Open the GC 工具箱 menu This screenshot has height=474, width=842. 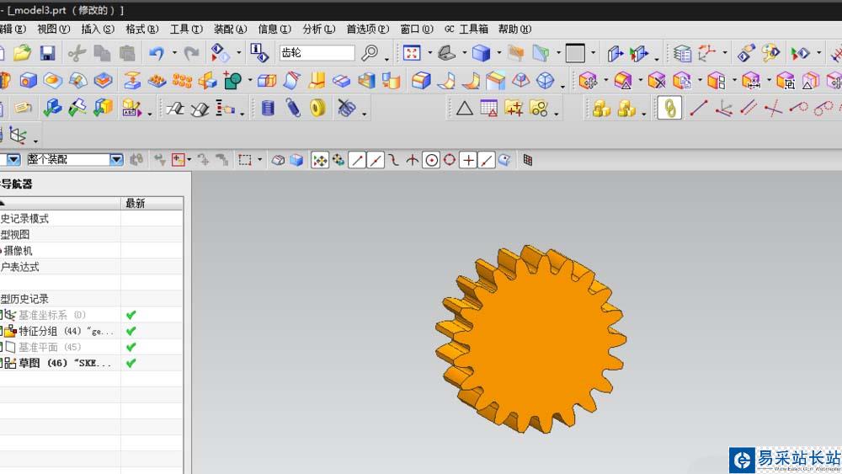[466, 29]
